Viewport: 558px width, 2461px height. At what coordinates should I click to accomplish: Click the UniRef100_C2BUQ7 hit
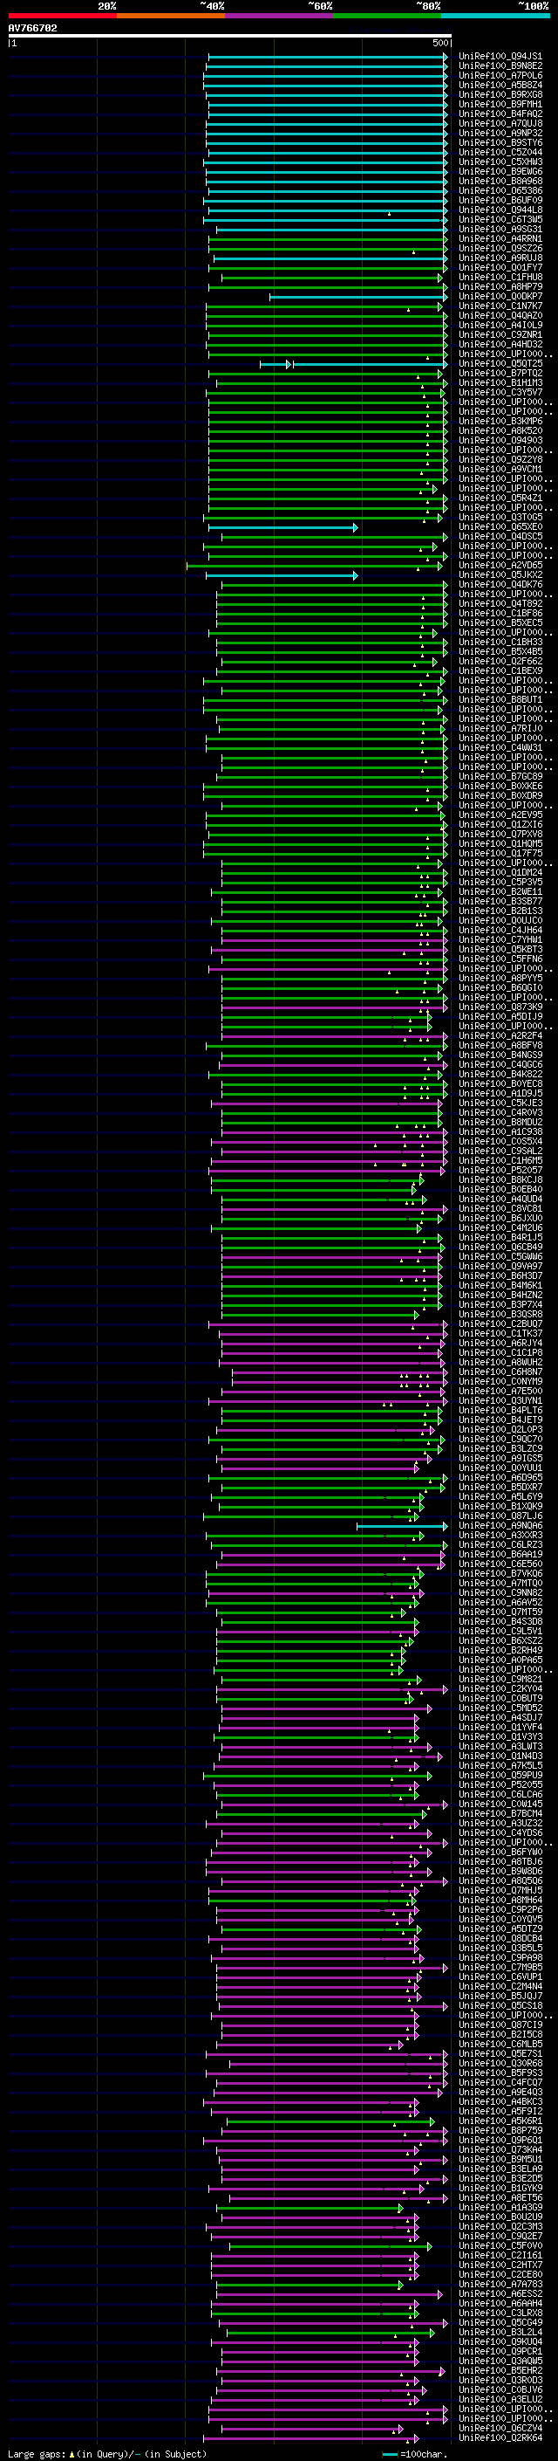point(500,1323)
